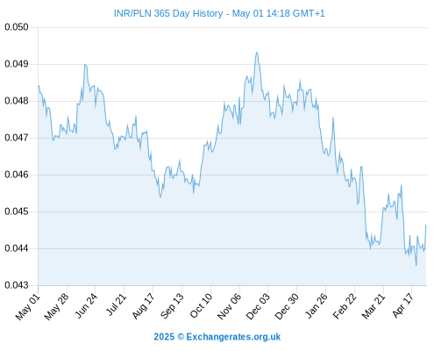
Task: Select the May 28 x-axis date label
Action: click(x=57, y=306)
